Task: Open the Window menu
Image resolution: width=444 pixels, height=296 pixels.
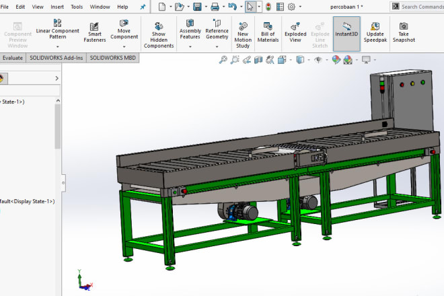Action: pos(100,7)
